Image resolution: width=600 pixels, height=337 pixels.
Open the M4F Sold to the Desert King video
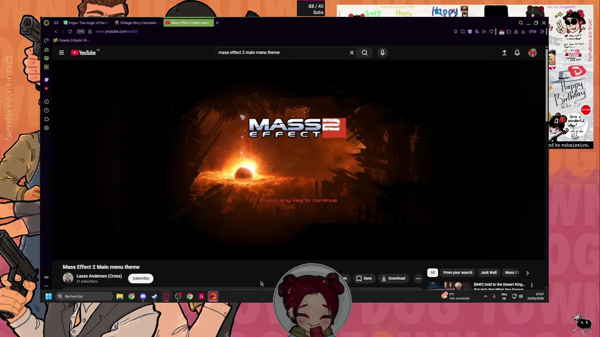499,284
